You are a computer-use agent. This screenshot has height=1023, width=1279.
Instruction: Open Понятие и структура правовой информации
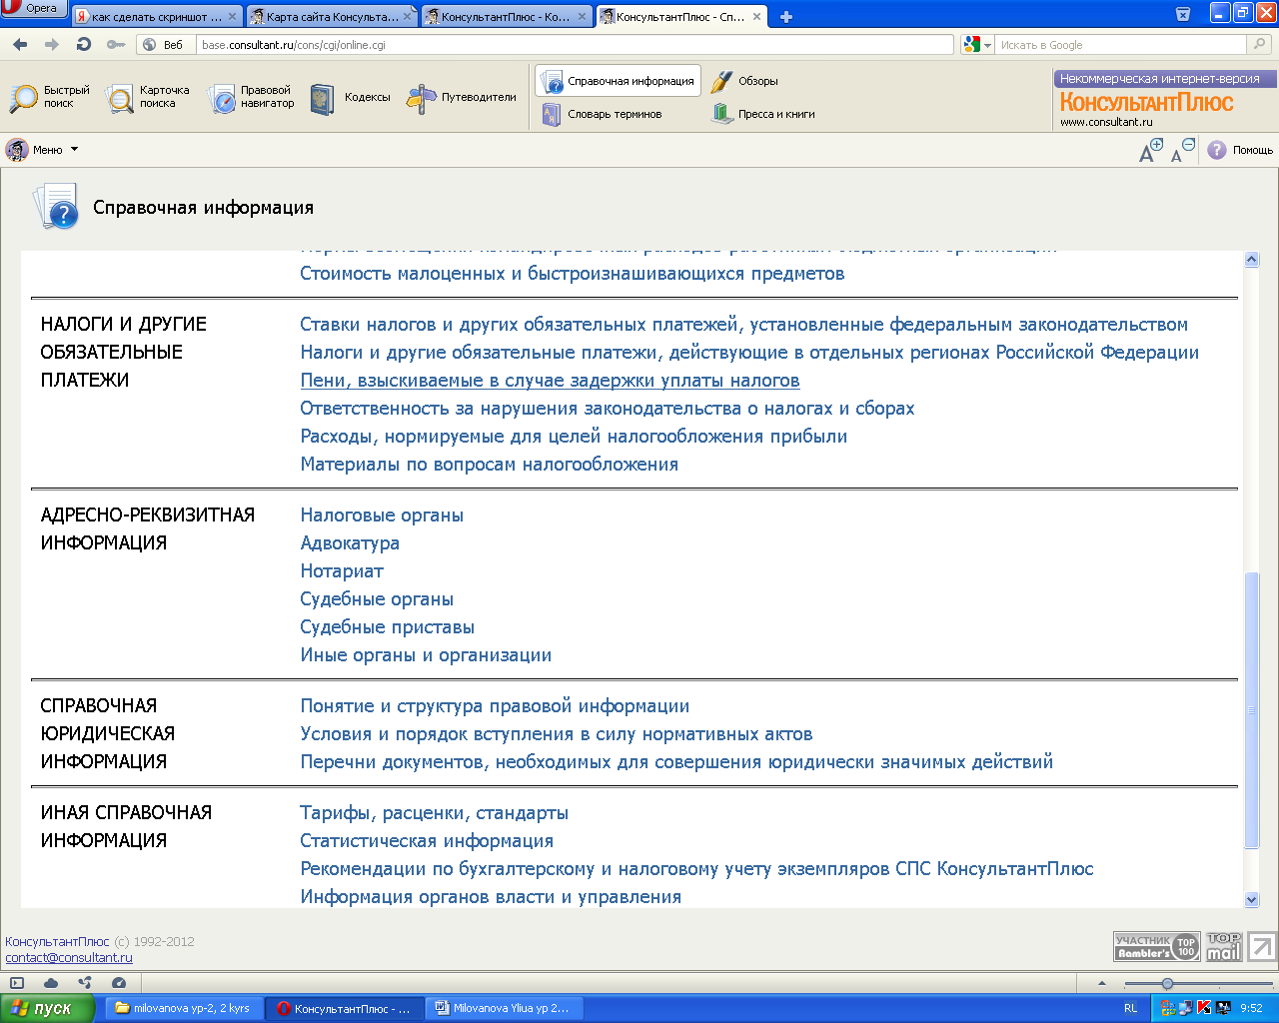pyautogui.click(x=495, y=706)
